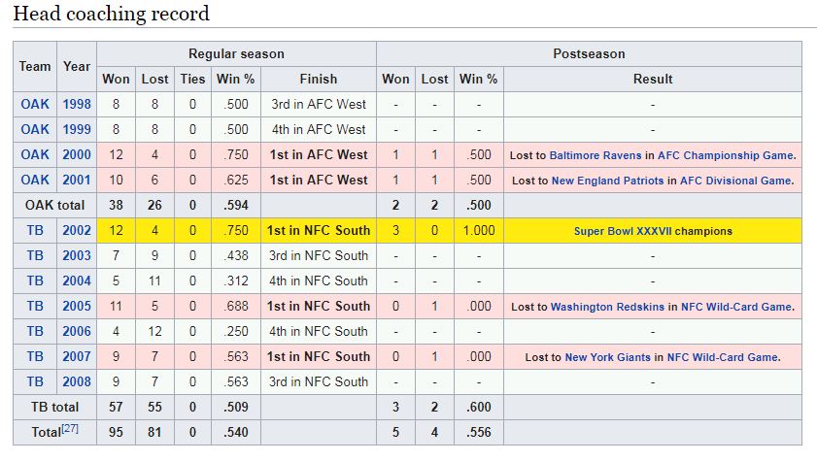
Task: Select the 'Finish' column header
Action: tap(319, 80)
